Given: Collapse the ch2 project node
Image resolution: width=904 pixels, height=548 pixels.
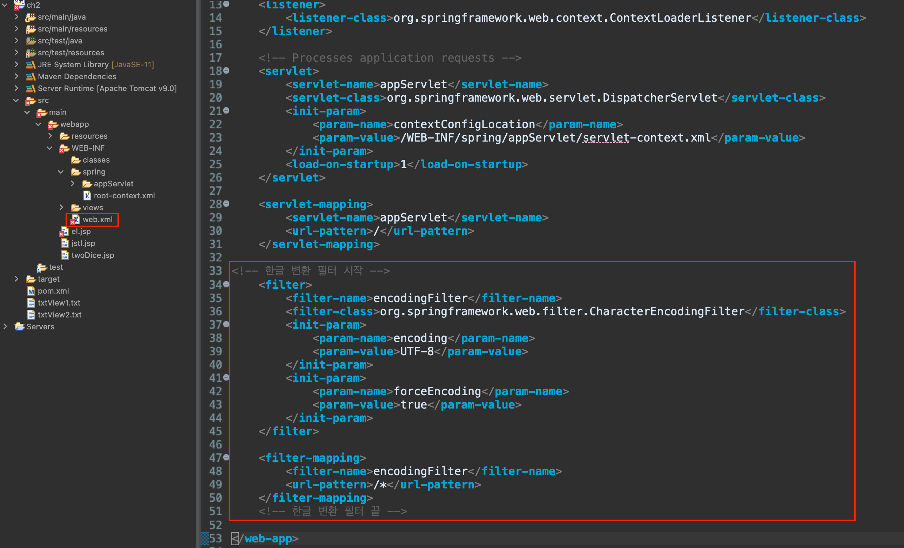Looking at the screenshot, I should click(5, 5).
